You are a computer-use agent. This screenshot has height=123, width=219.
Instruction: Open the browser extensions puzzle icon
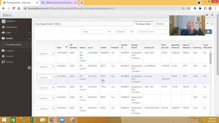coord(200,8)
